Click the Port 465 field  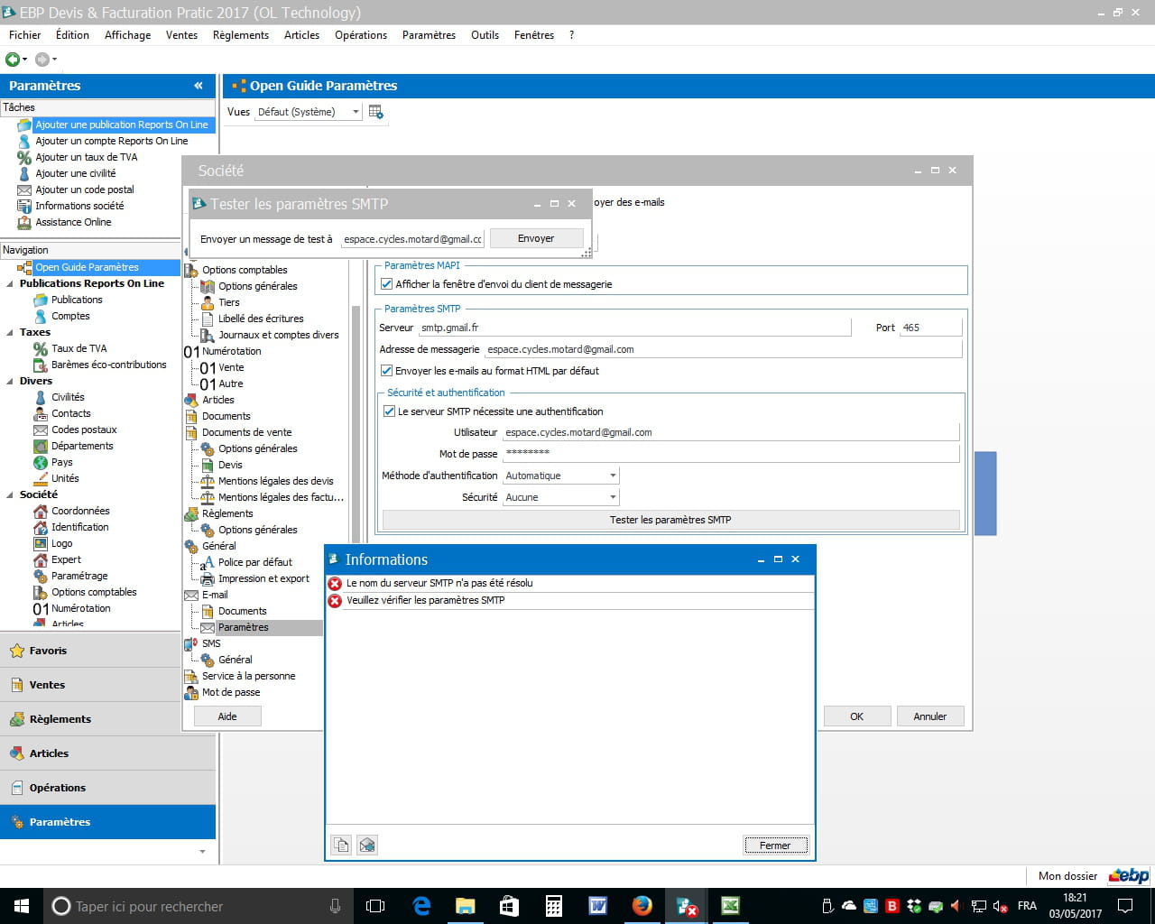(x=931, y=328)
